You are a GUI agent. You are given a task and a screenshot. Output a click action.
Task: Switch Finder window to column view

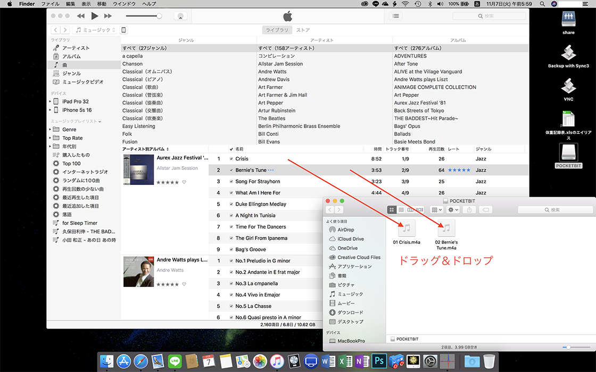click(410, 210)
